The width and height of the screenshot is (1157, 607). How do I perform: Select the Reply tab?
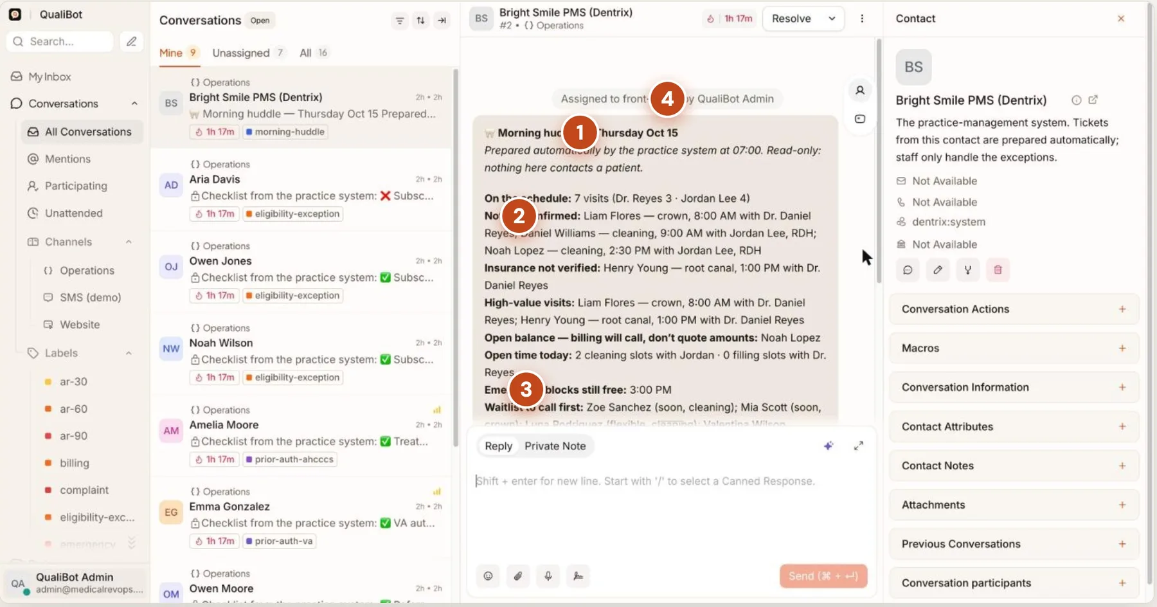point(498,446)
